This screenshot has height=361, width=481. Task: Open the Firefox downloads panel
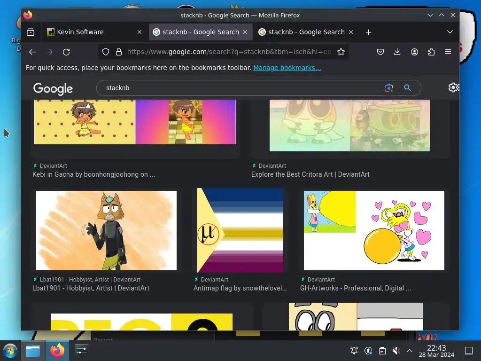pyautogui.click(x=397, y=52)
